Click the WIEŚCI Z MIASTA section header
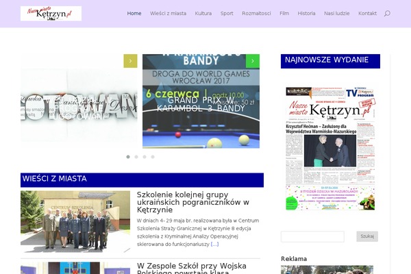The height and width of the screenshot is (274, 411). click(142, 180)
